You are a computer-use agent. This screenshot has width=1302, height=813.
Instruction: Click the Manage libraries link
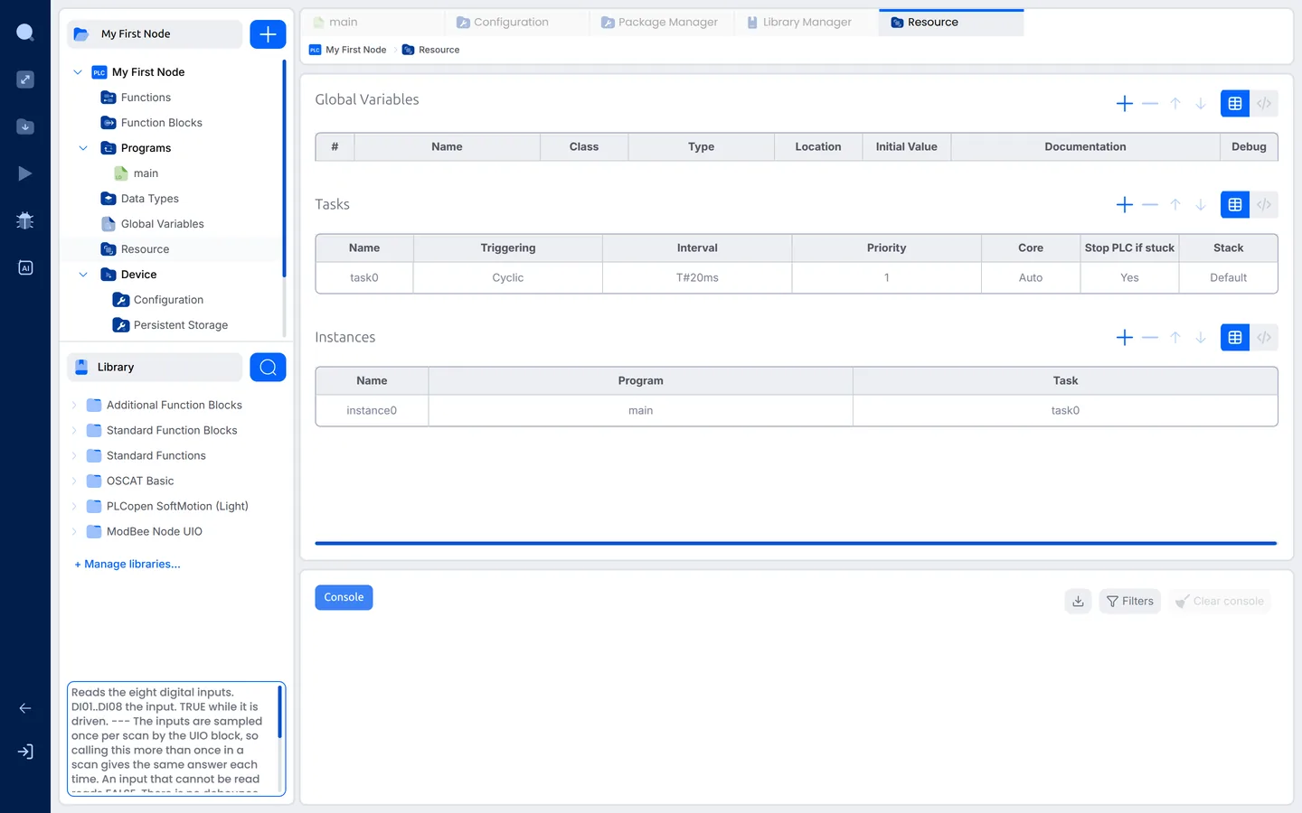(x=127, y=565)
